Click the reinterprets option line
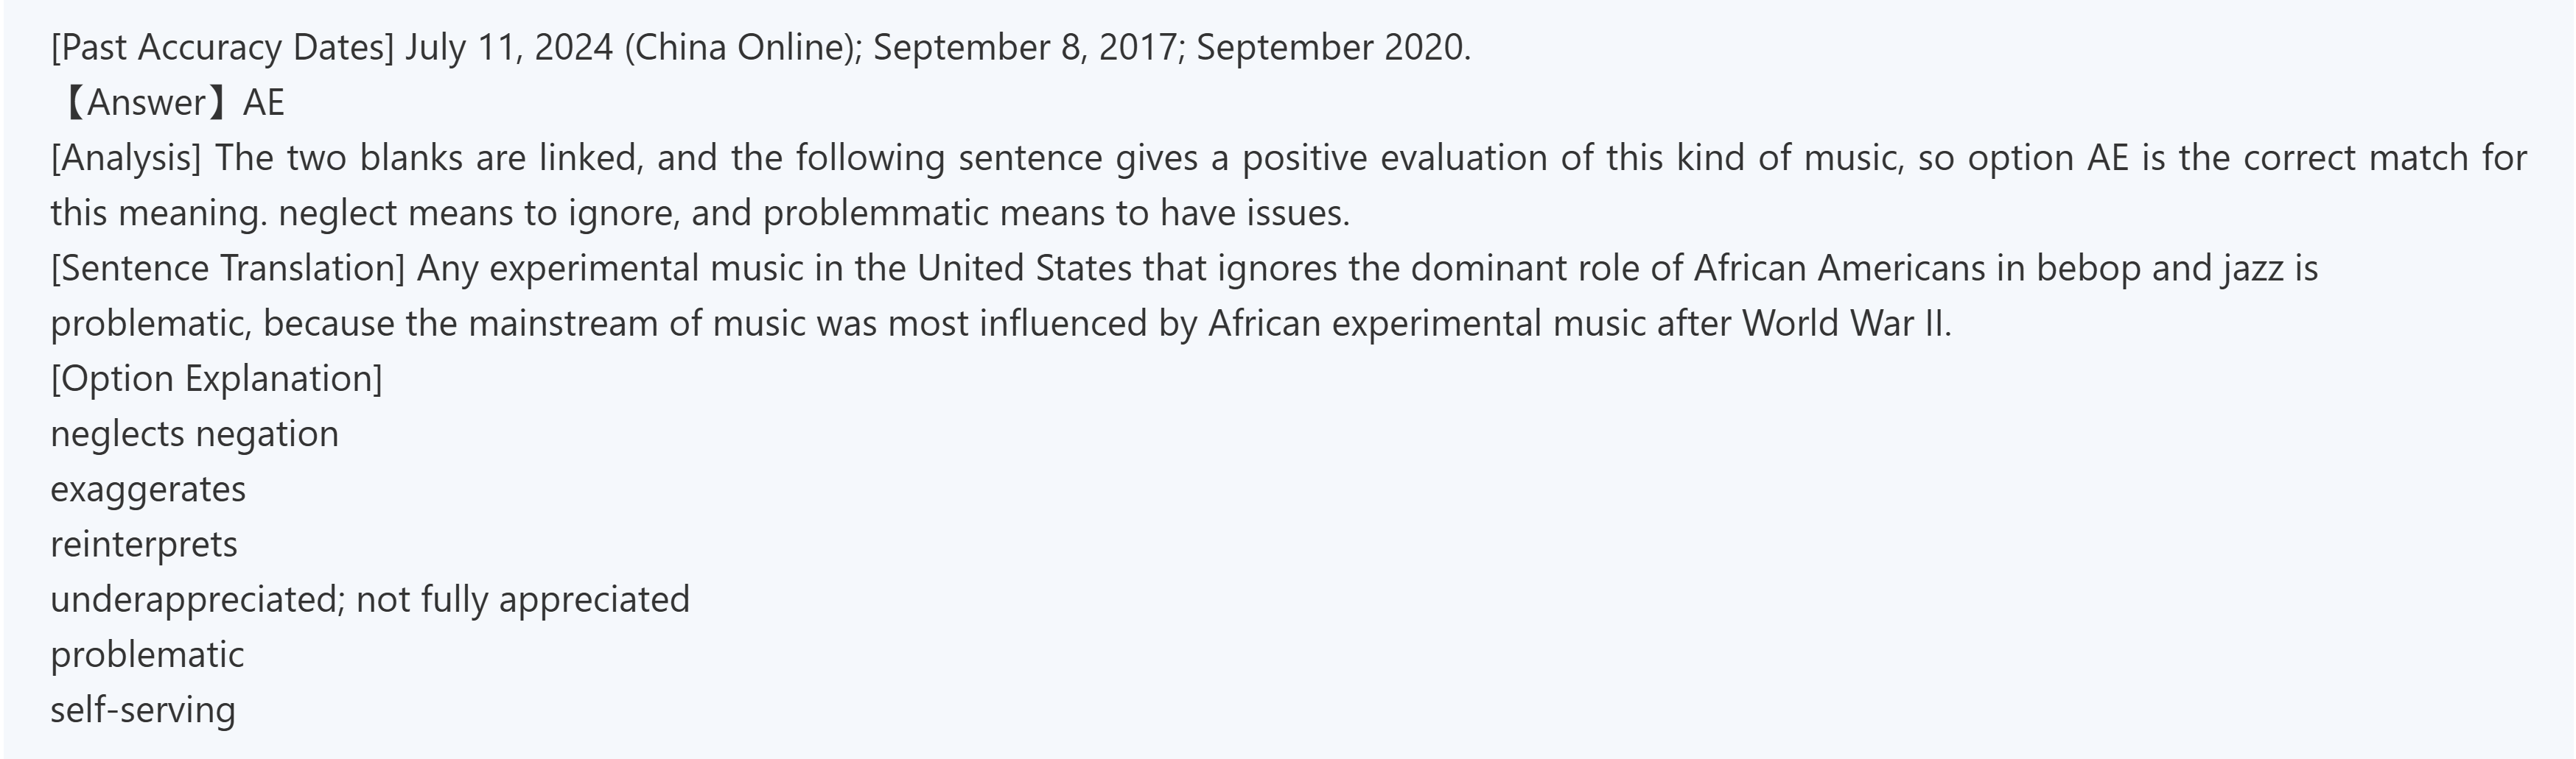The image size is (2576, 759). coord(144,544)
